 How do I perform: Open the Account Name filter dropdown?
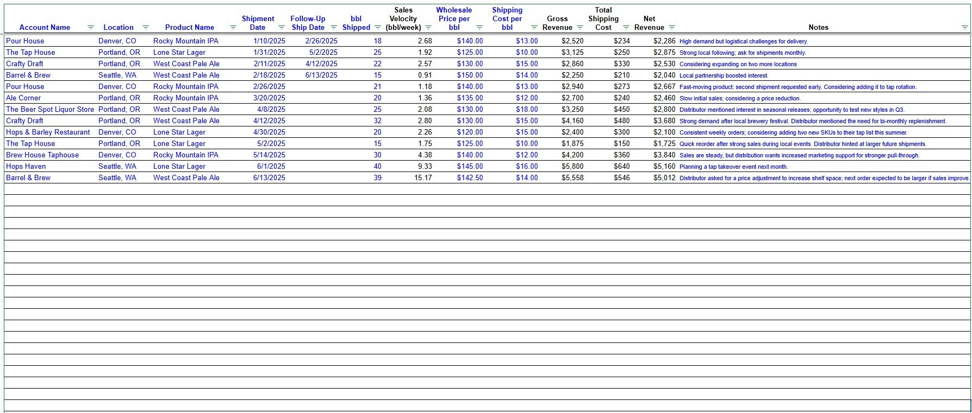91,28
